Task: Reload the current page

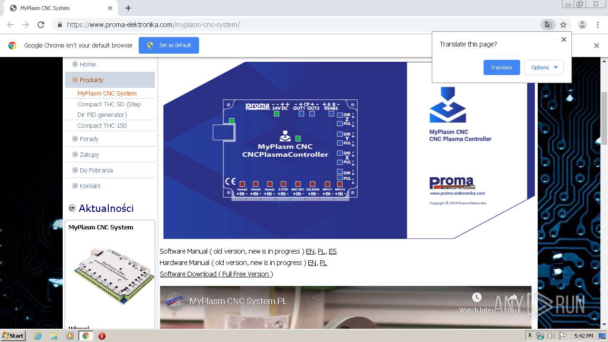Action: coord(41,25)
